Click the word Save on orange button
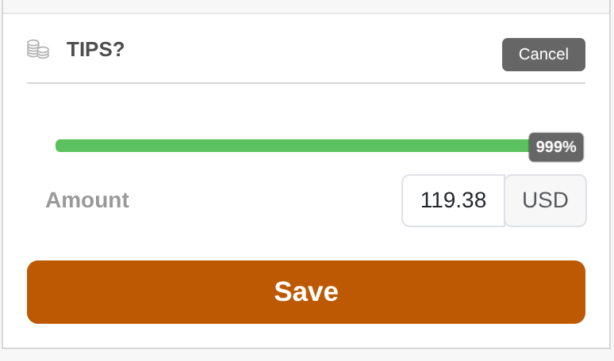This screenshot has height=361, width=614. tap(306, 292)
